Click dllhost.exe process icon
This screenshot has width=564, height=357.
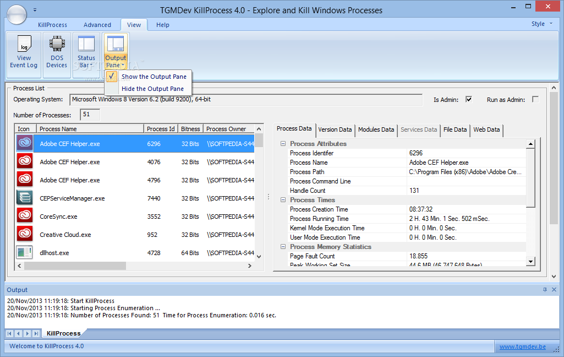[x=25, y=252]
